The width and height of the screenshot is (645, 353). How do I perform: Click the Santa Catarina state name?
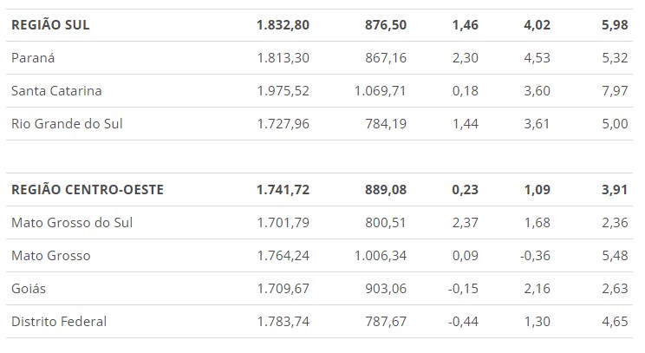[57, 91]
